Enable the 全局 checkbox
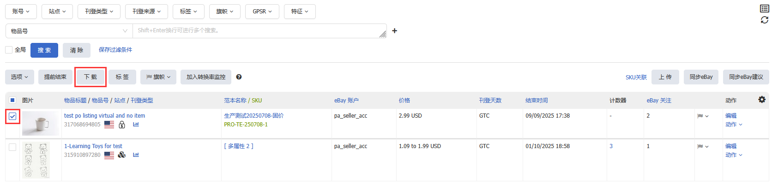The height and width of the screenshot is (185, 772). (x=9, y=50)
